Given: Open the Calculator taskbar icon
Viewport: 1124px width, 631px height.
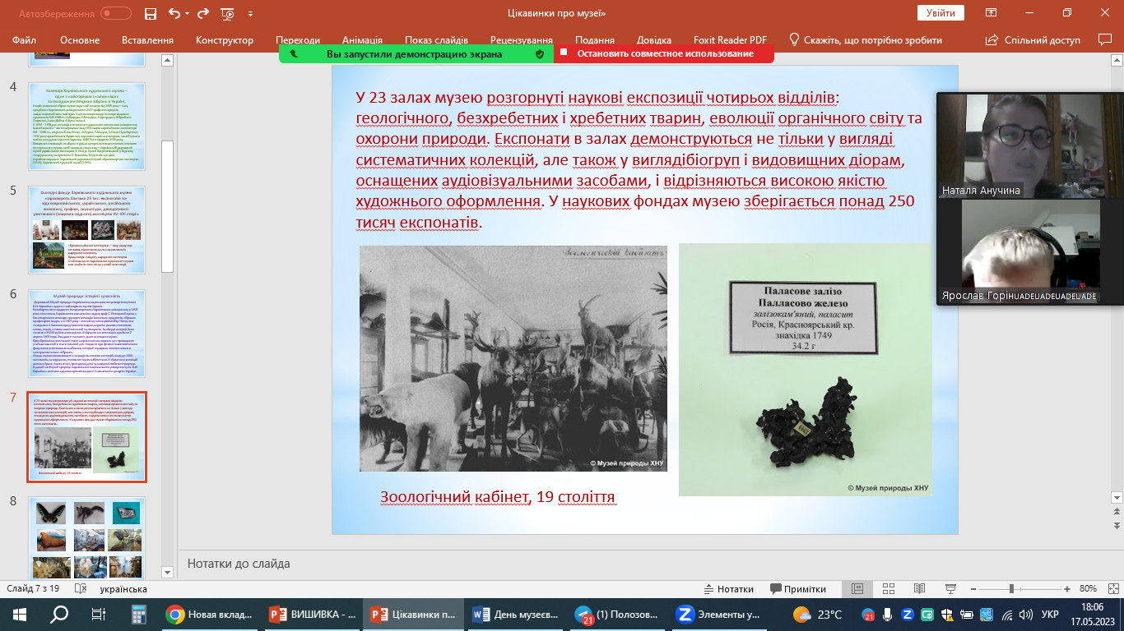Looking at the screenshot, I should point(137,615).
